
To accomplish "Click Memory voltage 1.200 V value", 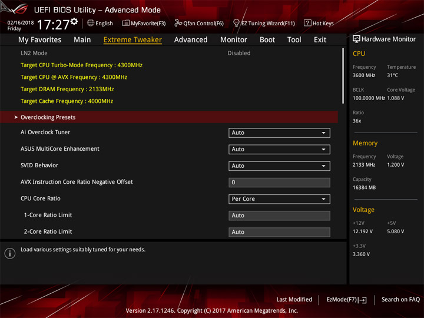I will coord(396,165).
